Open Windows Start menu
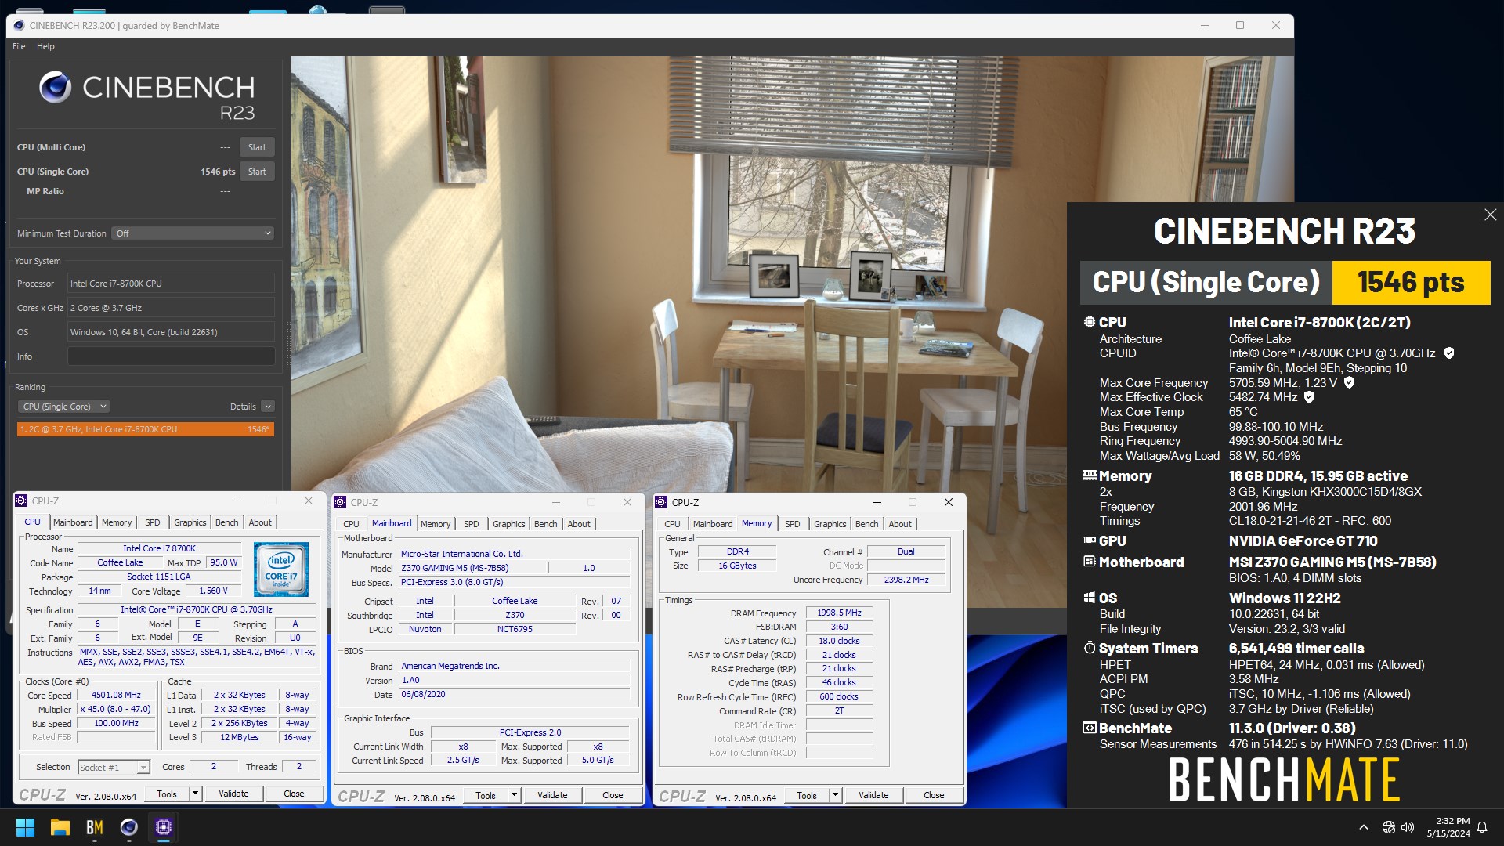The height and width of the screenshot is (846, 1504). point(25,827)
